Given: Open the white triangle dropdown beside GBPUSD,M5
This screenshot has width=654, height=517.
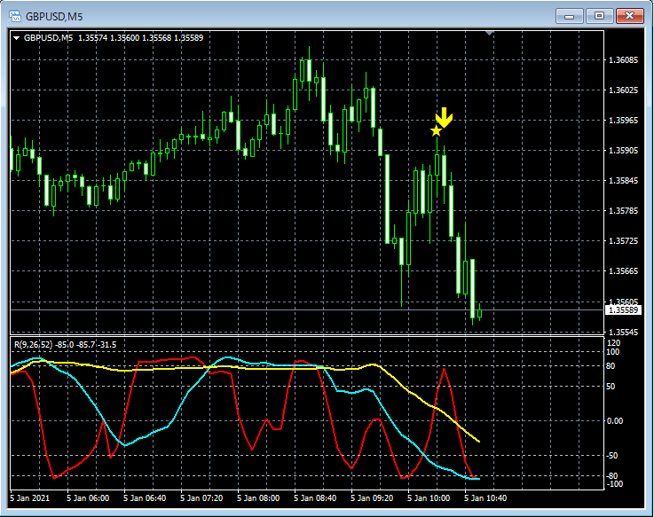Looking at the screenshot, I should (x=16, y=38).
